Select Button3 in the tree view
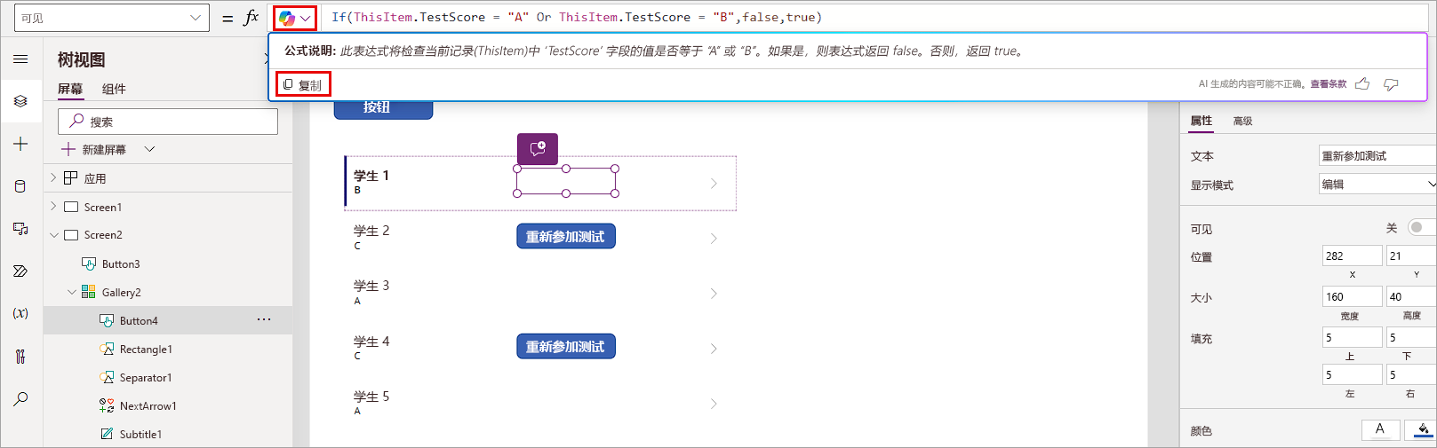Image resolution: width=1437 pixels, height=448 pixels. coord(121,263)
